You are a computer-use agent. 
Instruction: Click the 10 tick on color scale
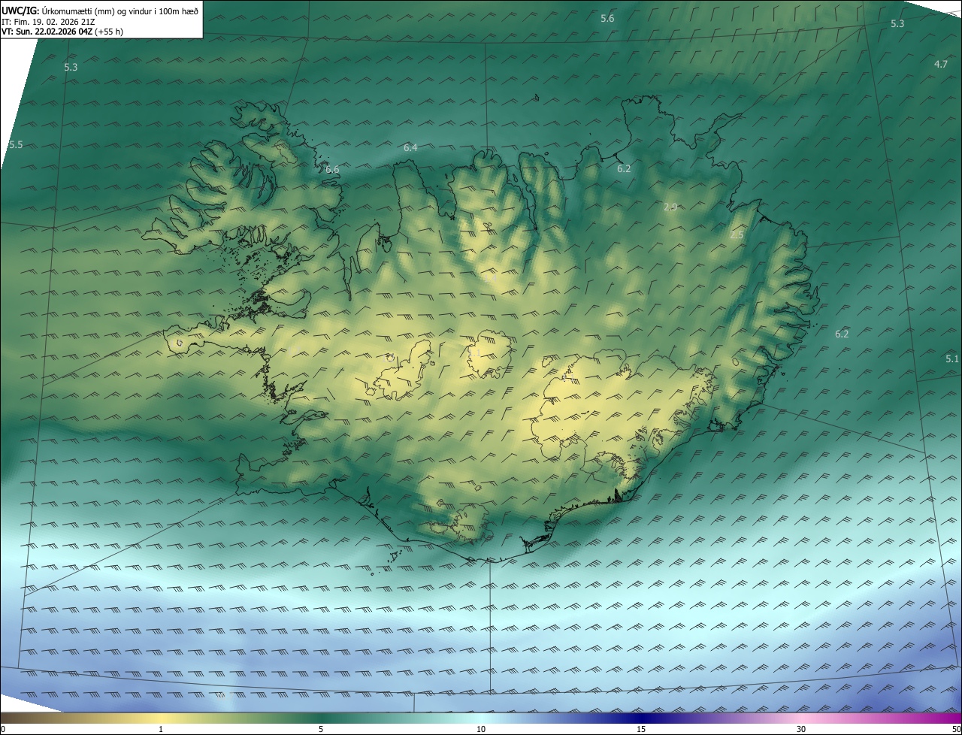(481, 729)
